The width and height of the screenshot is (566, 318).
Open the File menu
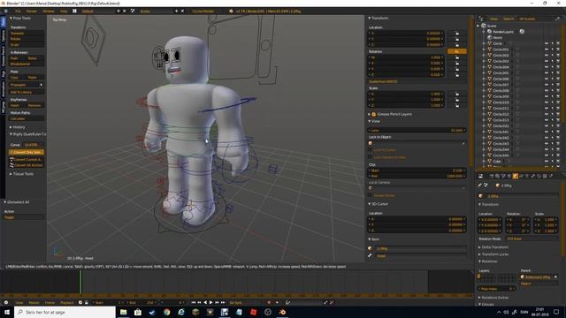tap(18, 11)
